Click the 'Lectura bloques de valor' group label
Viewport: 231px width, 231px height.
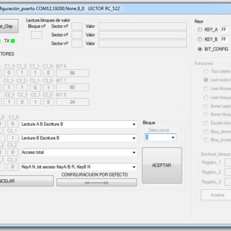[x=48, y=20]
